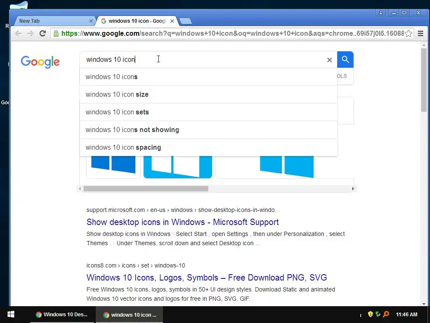Open the Chrome user profile icon
430x323 pixels.
[381, 13]
